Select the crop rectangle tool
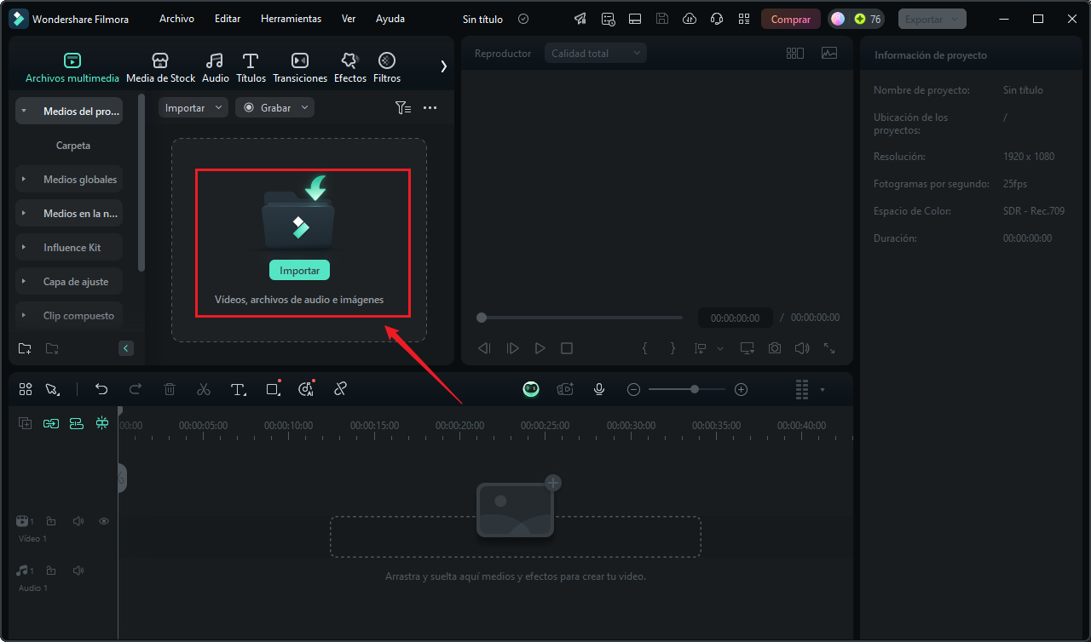 273,389
